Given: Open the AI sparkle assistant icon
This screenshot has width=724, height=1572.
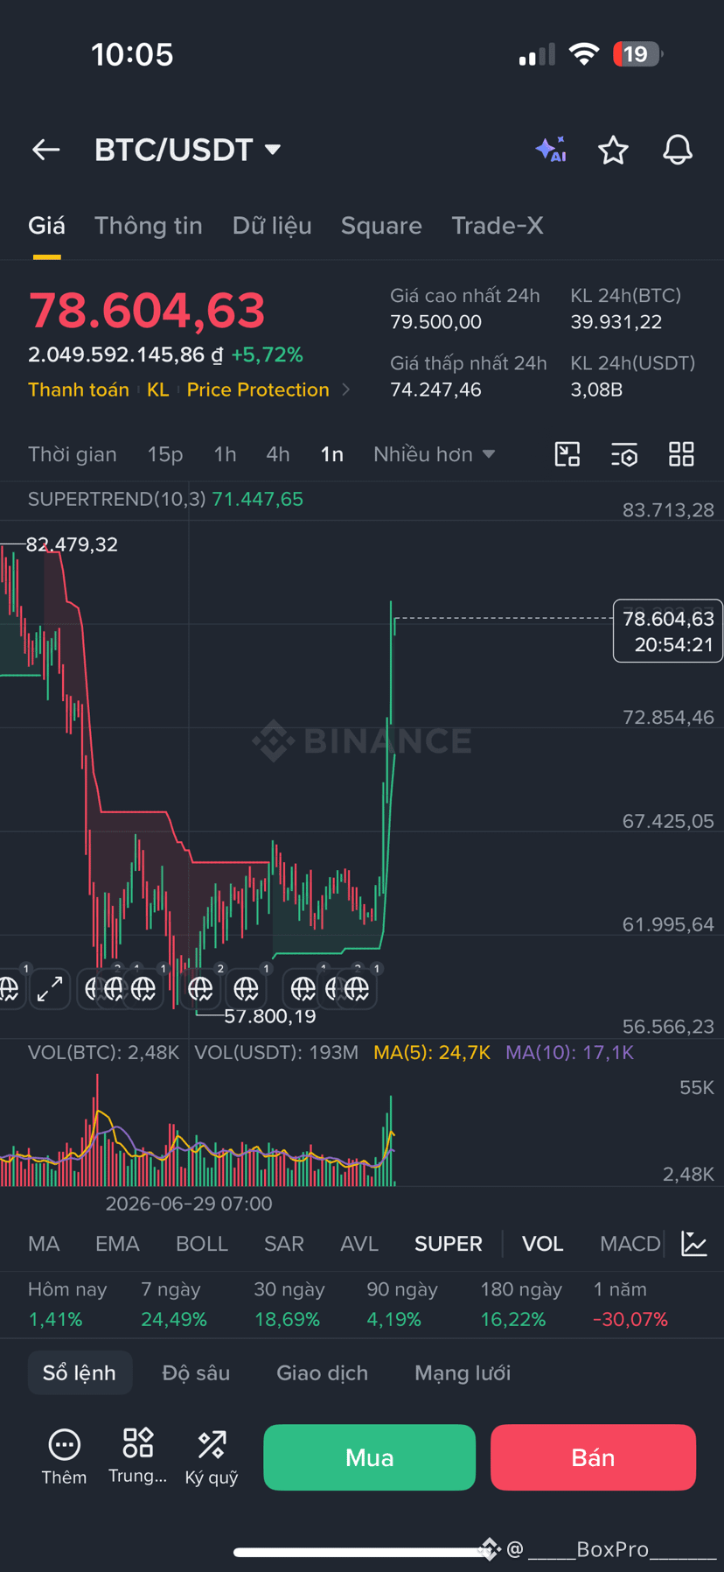Looking at the screenshot, I should (551, 150).
